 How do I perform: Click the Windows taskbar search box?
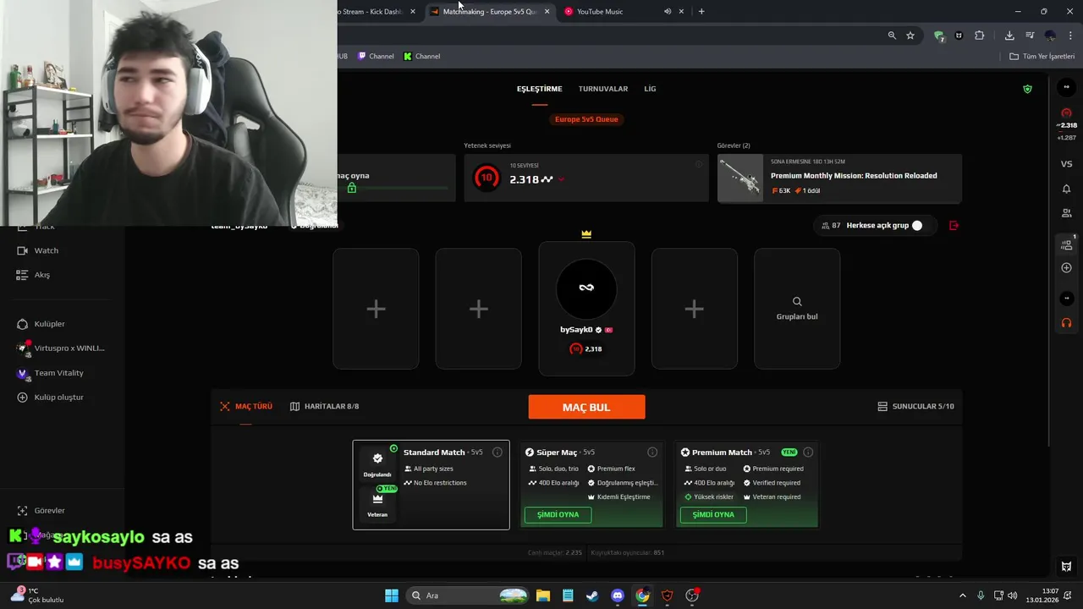click(x=468, y=595)
